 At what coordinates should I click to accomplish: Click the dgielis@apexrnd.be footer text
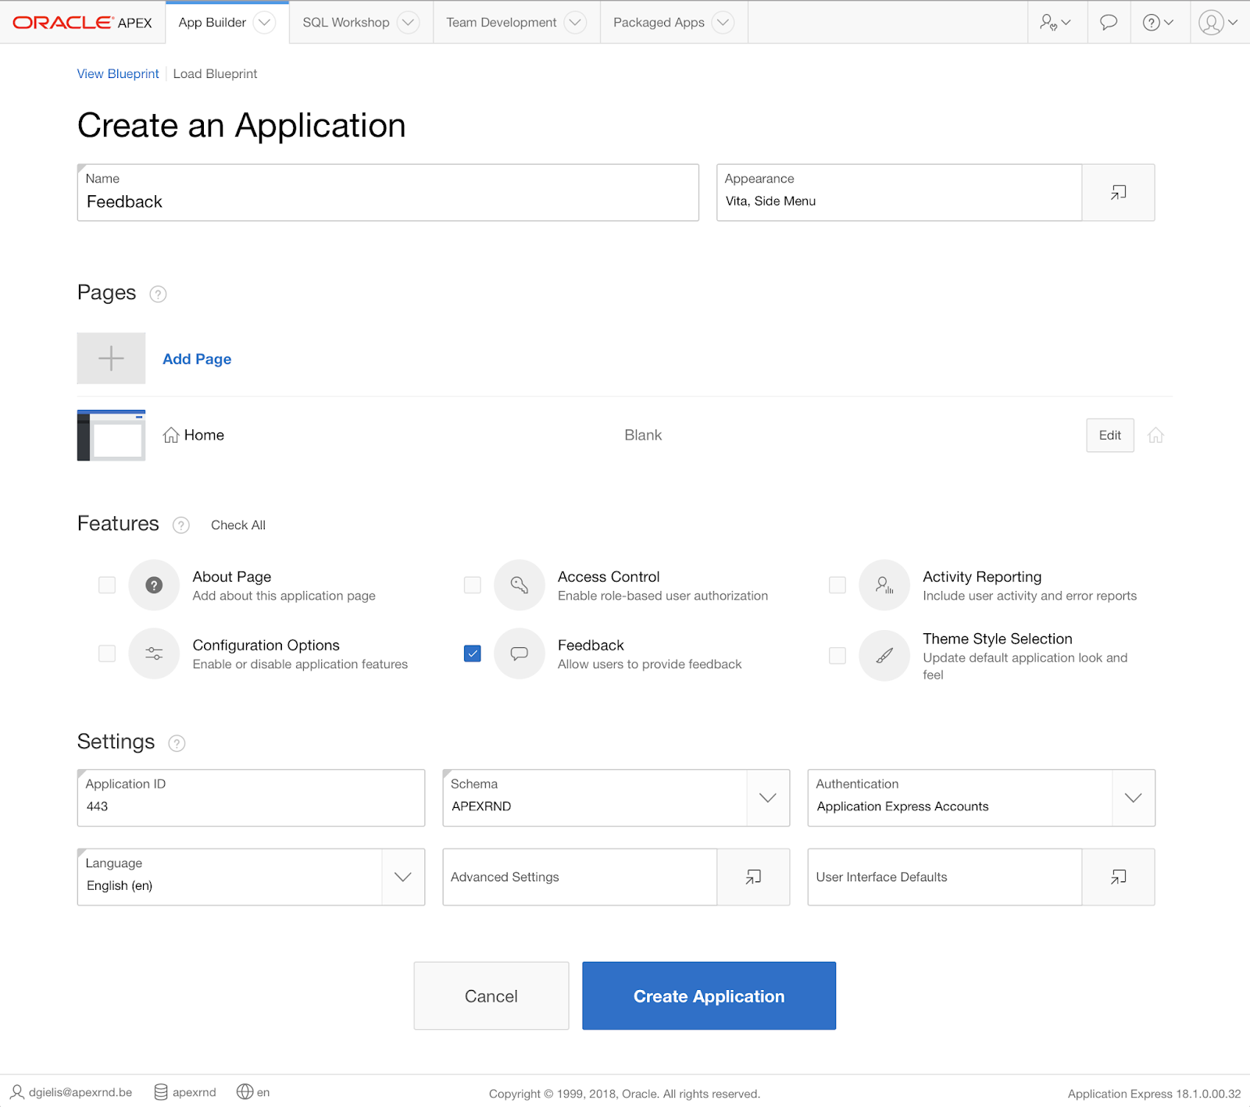(80, 1092)
